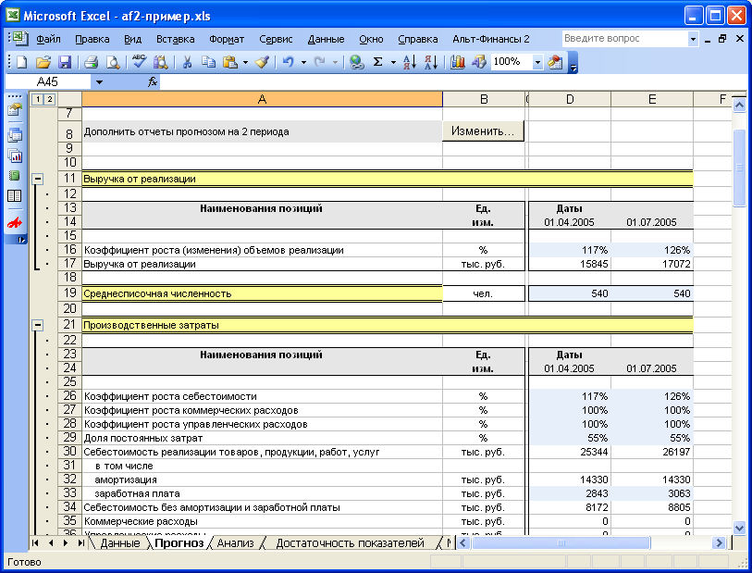752x573 pixels.
Task: Insert a hyperlink via globe icon
Action: point(356,62)
